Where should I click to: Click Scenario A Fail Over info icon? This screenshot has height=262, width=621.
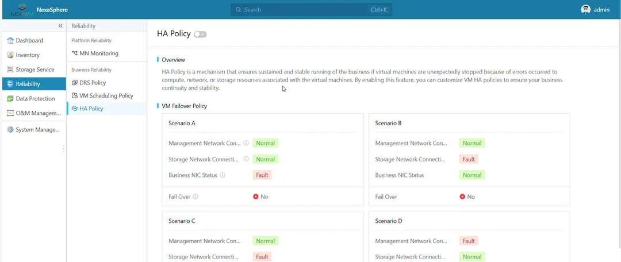(x=195, y=196)
